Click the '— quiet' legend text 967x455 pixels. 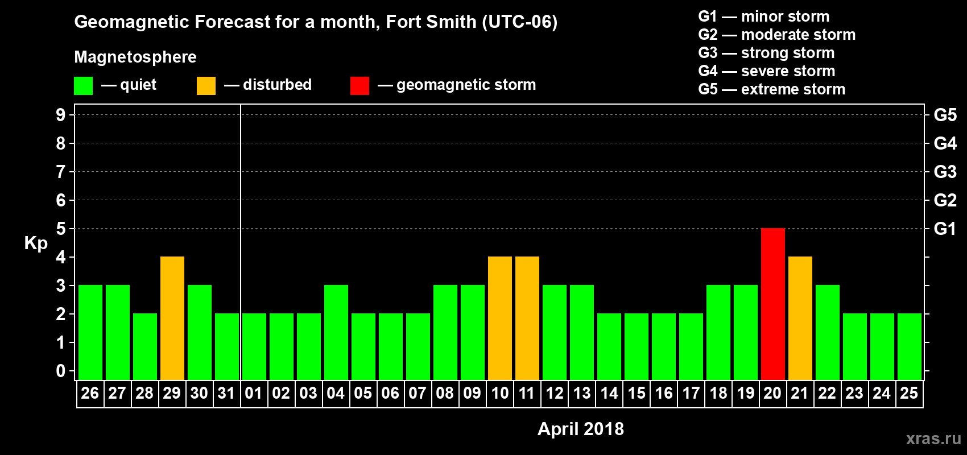[x=129, y=85]
